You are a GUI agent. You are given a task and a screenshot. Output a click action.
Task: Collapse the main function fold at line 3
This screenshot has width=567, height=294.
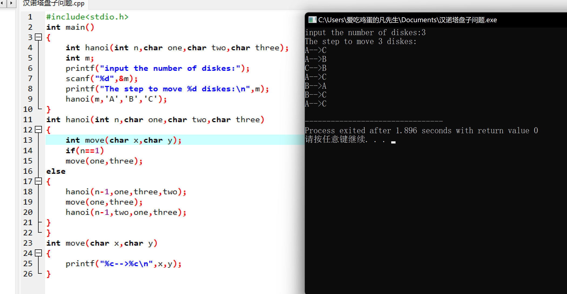coord(39,37)
